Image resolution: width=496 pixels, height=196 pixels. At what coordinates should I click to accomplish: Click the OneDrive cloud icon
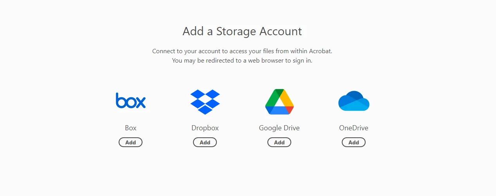pos(354,101)
